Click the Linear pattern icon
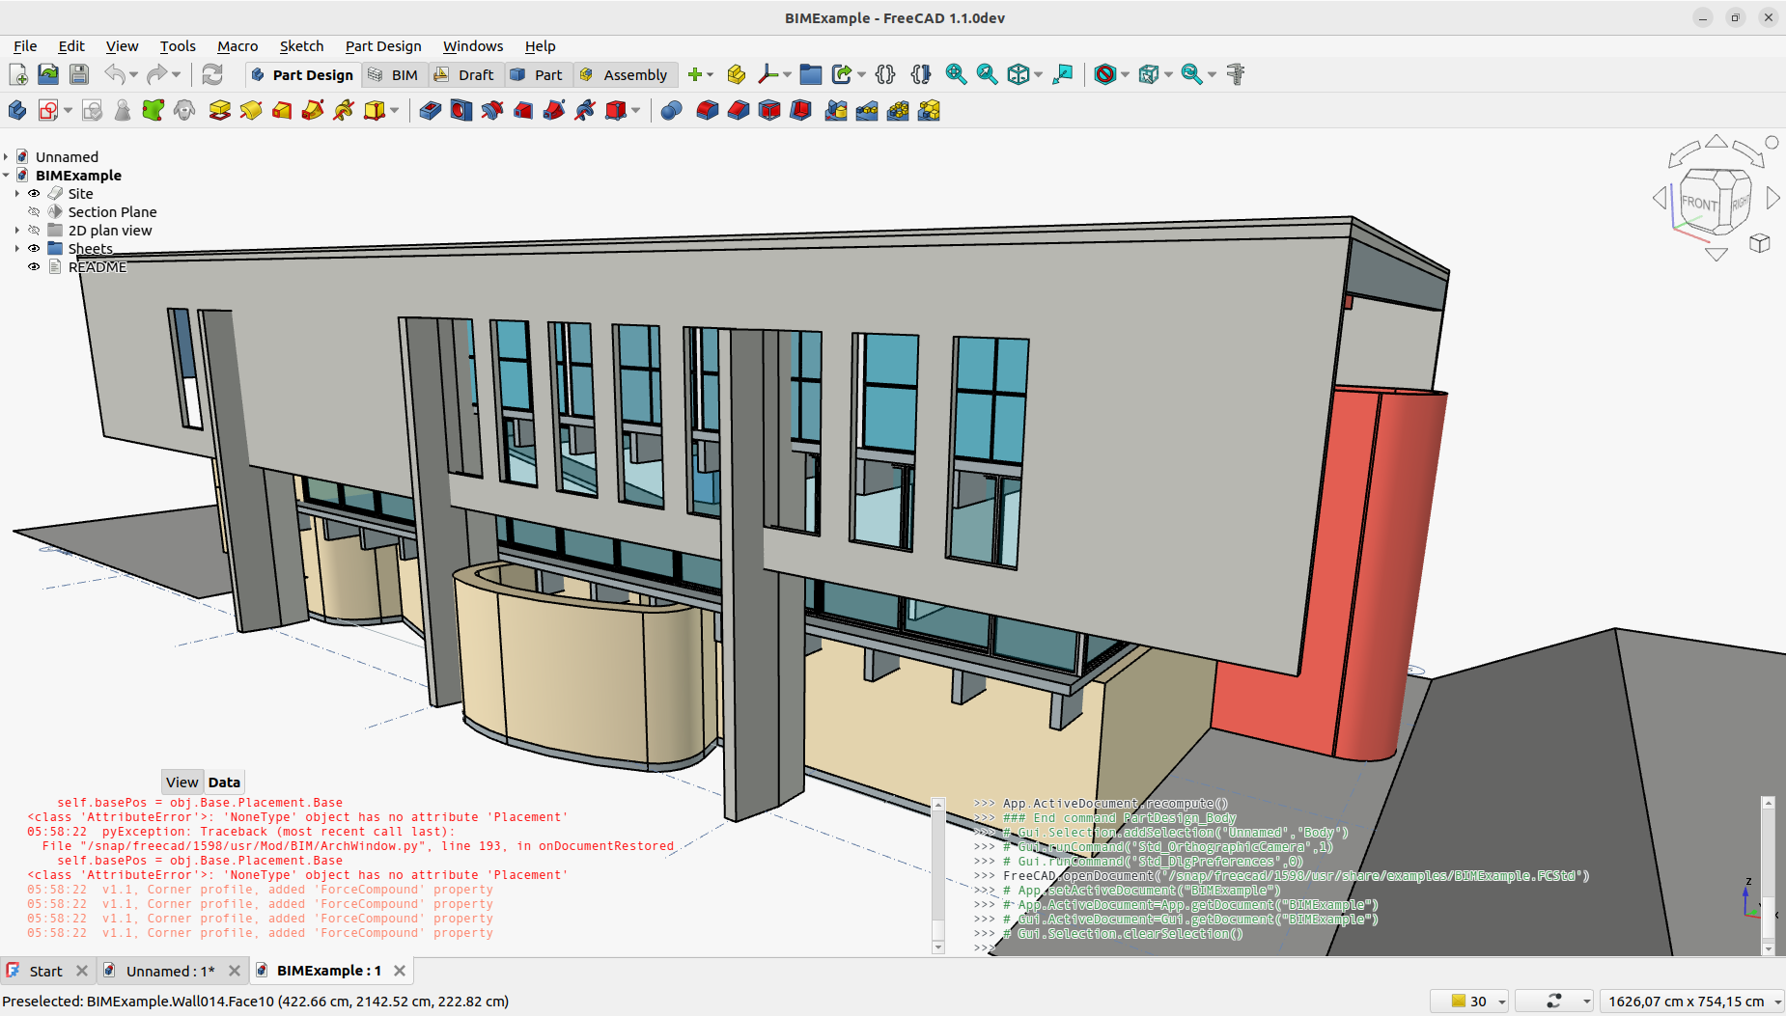Image resolution: width=1786 pixels, height=1016 pixels. (x=867, y=110)
